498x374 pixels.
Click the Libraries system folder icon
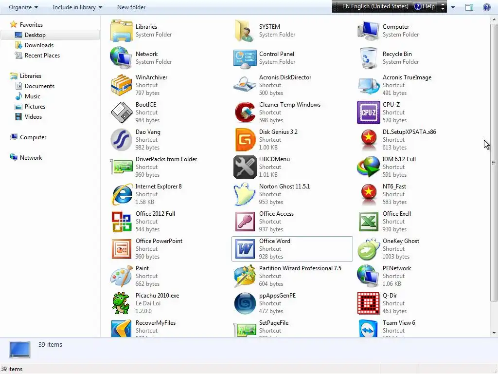(x=121, y=31)
